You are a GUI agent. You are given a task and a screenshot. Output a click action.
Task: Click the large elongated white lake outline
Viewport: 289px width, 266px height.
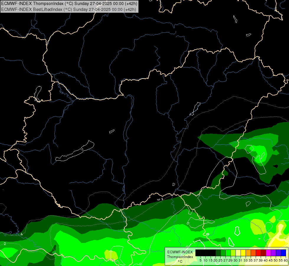pyautogui.click(x=75, y=151)
